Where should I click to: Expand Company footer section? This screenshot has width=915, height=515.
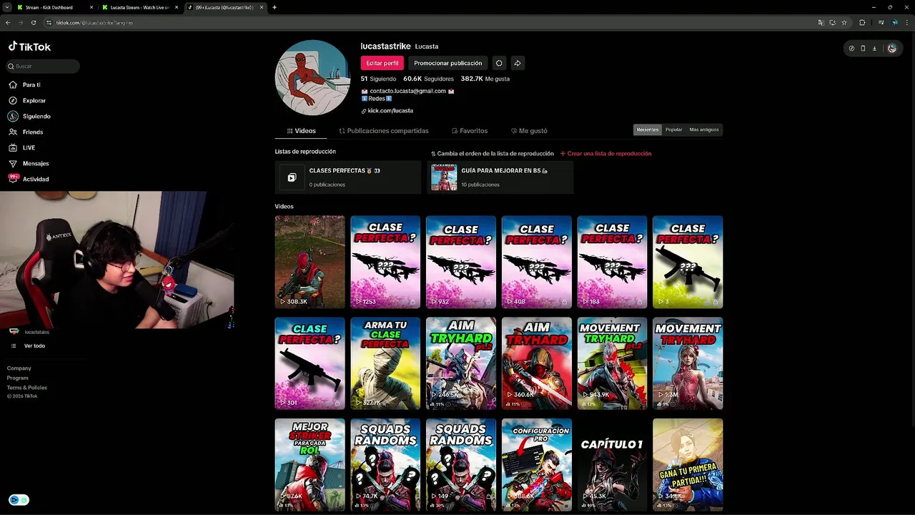(x=19, y=368)
